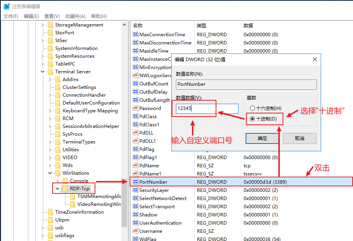The width and height of the screenshot is (353, 241).
Task: Expand the TerminalTypes node
Action: pos(50,142)
